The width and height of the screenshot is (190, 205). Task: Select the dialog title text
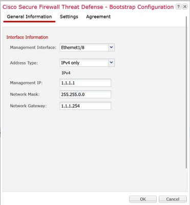click(88, 7)
